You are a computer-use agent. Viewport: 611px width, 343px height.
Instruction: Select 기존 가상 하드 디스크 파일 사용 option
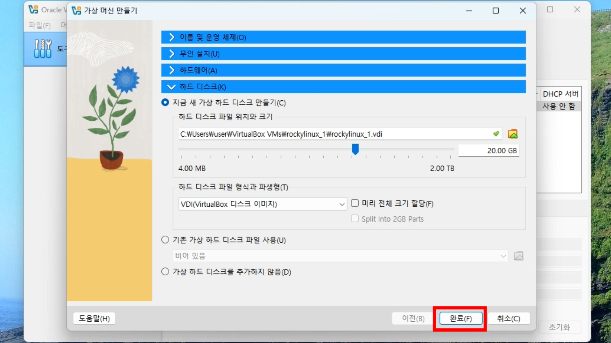tap(165, 240)
